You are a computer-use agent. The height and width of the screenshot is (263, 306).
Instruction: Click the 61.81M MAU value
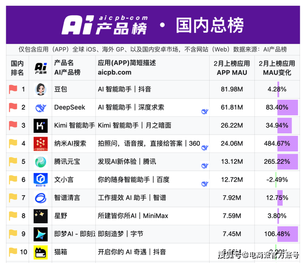pyautogui.click(x=232, y=107)
